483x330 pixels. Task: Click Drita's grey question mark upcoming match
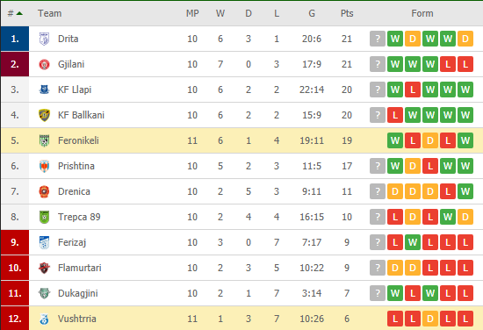(378, 39)
